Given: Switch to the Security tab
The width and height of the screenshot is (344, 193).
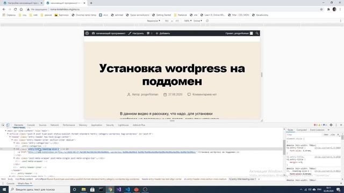Looking at the screenshot, I should 110,125.
